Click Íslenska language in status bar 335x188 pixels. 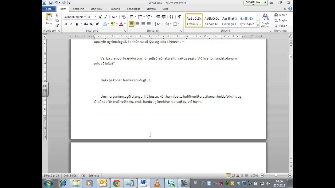94,175
